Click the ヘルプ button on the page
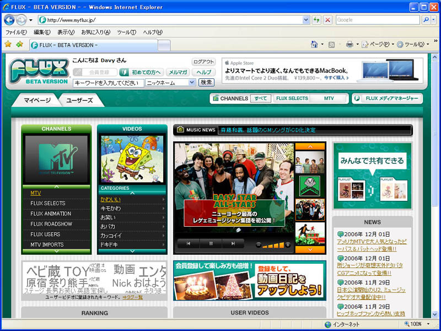This screenshot has height=331, width=441. point(203,72)
